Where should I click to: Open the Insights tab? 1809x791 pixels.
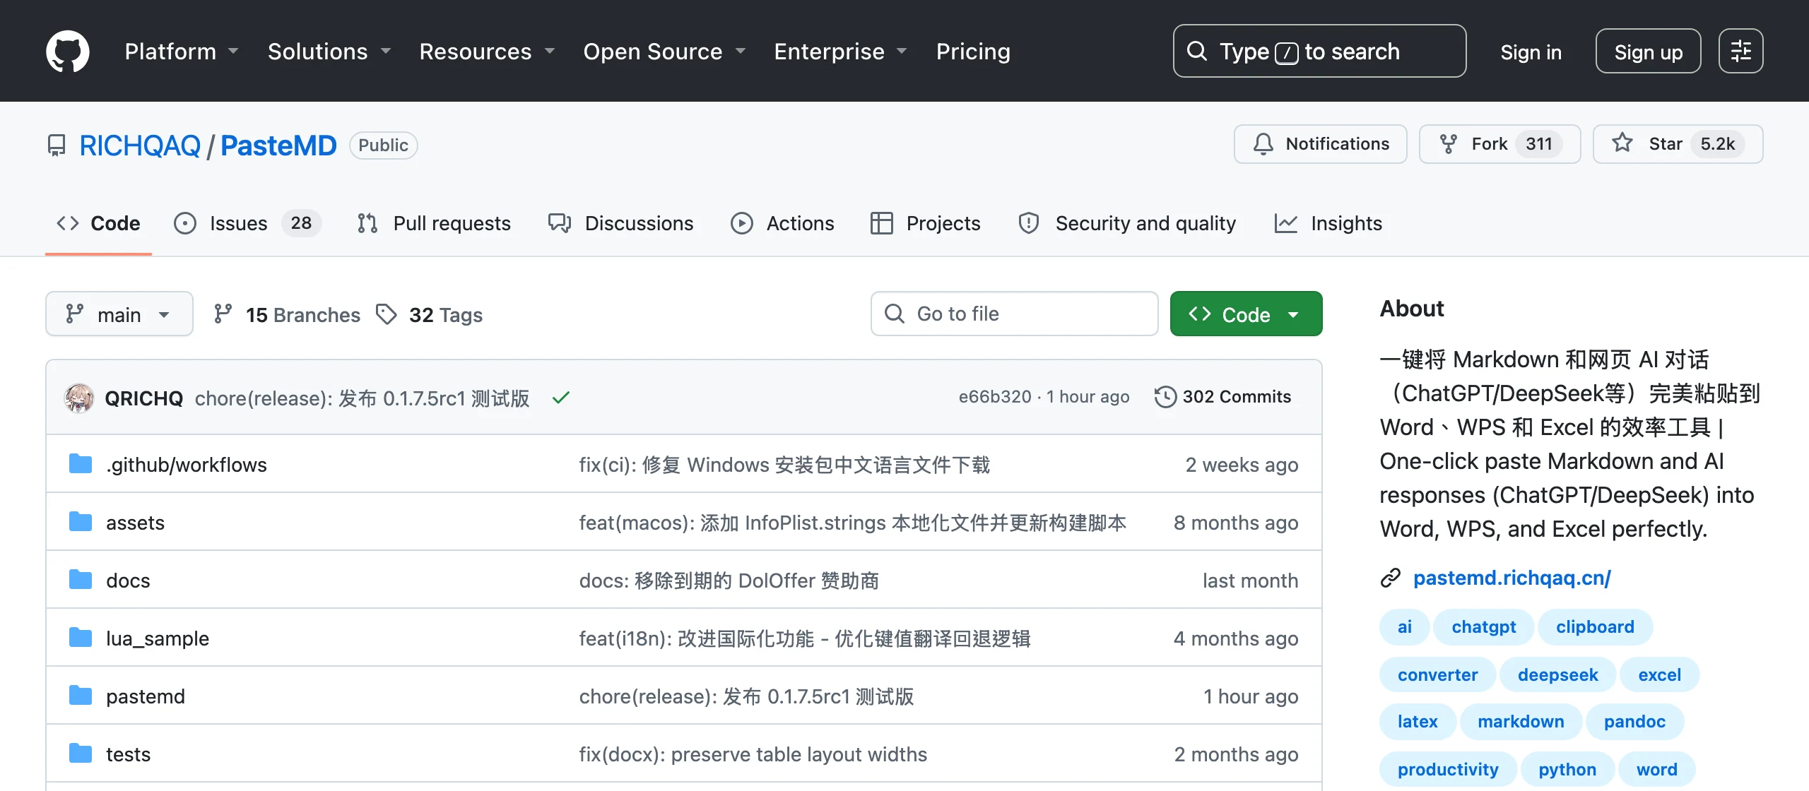click(1328, 223)
